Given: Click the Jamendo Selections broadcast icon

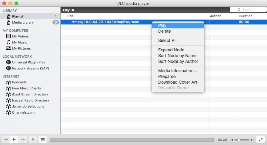Looking at the screenshot, I should coord(8,106).
